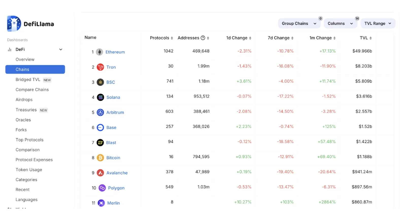Open Airdrops in the sidebar

tap(24, 100)
